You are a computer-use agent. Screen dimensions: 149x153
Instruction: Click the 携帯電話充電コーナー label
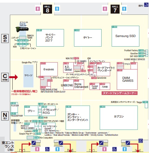[x=17, y=122]
